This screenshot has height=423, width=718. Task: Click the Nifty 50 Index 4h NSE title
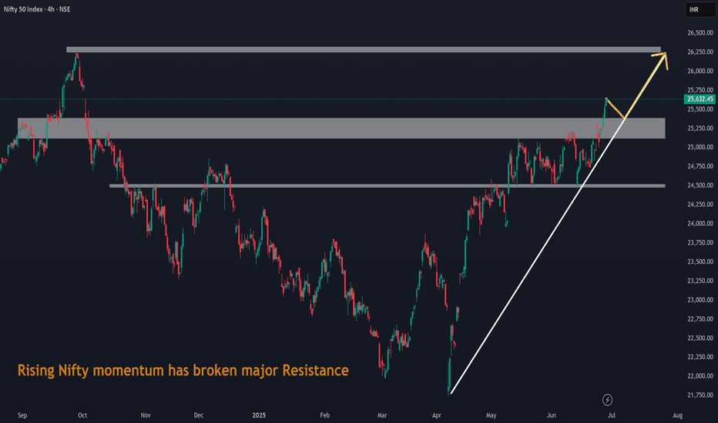[x=37, y=9]
